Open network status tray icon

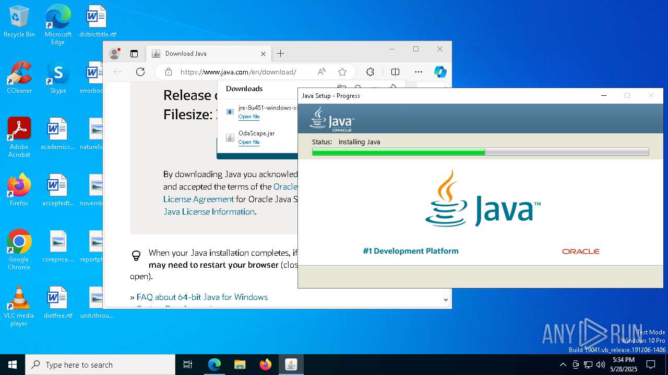(588, 365)
